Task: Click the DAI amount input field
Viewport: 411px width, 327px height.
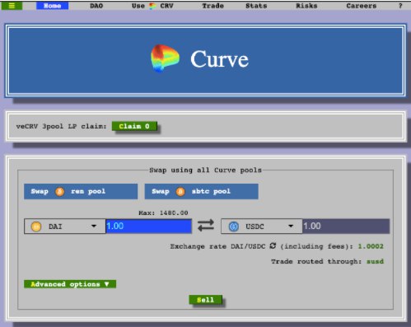Action: point(148,227)
